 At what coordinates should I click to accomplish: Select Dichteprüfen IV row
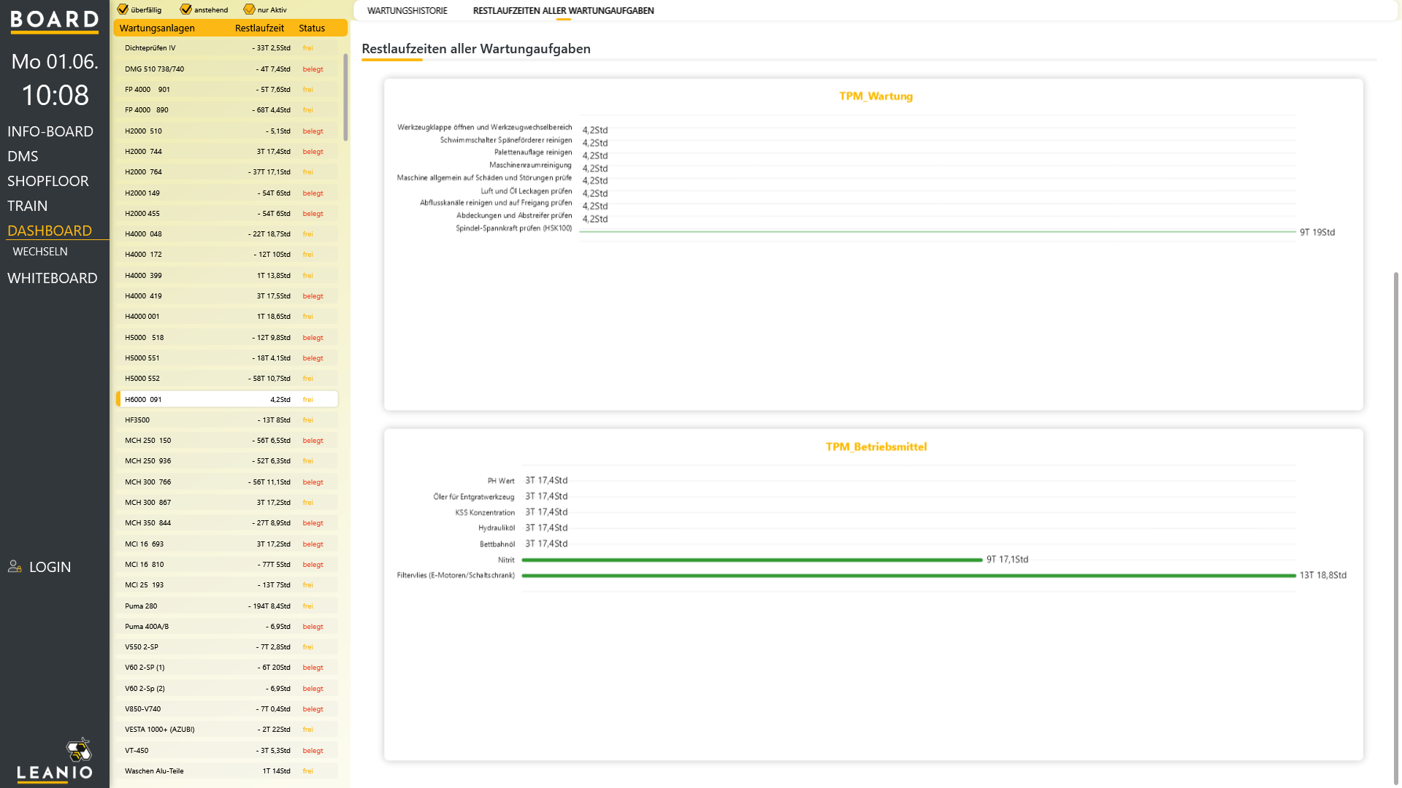point(226,48)
